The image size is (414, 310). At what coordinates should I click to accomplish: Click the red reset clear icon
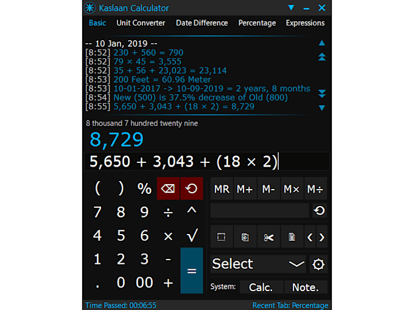[191, 188]
